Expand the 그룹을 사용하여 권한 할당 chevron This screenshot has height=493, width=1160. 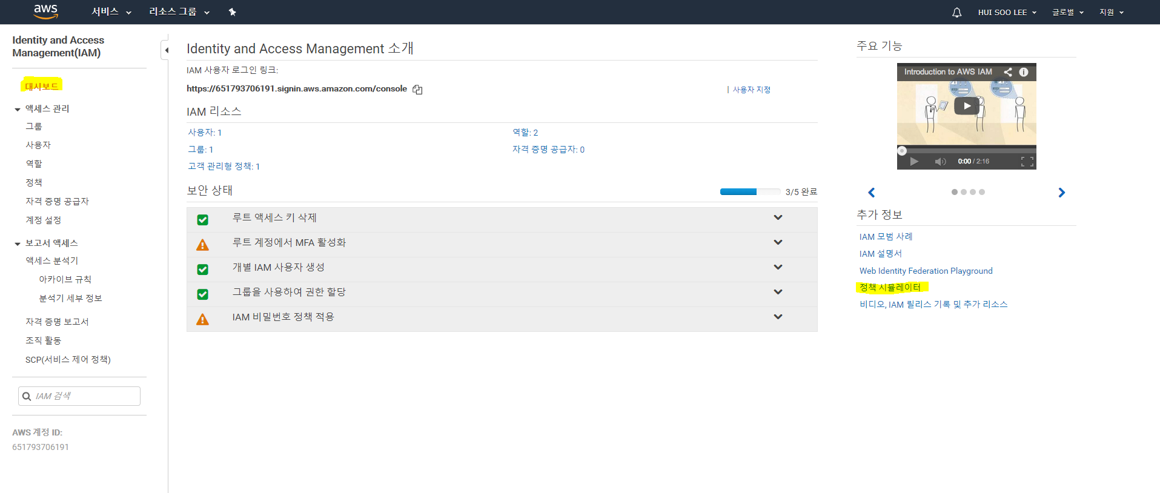pos(778,292)
